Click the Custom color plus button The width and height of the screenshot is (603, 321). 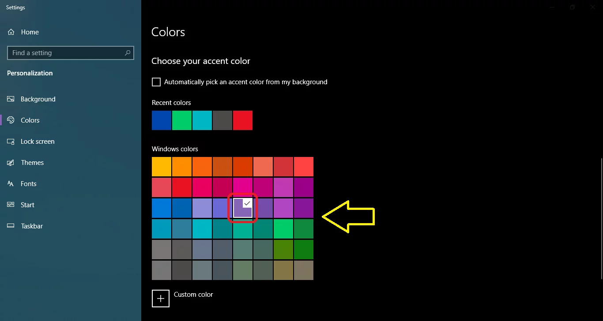click(161, 298)
